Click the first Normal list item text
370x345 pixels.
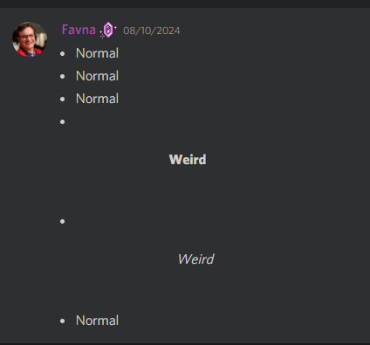(x=97, y=53)
